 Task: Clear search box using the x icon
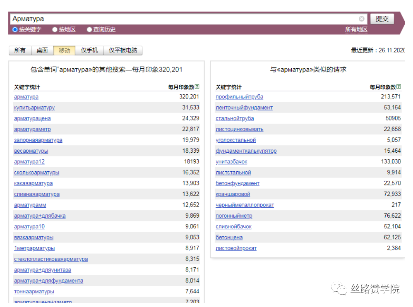point(361,19)
